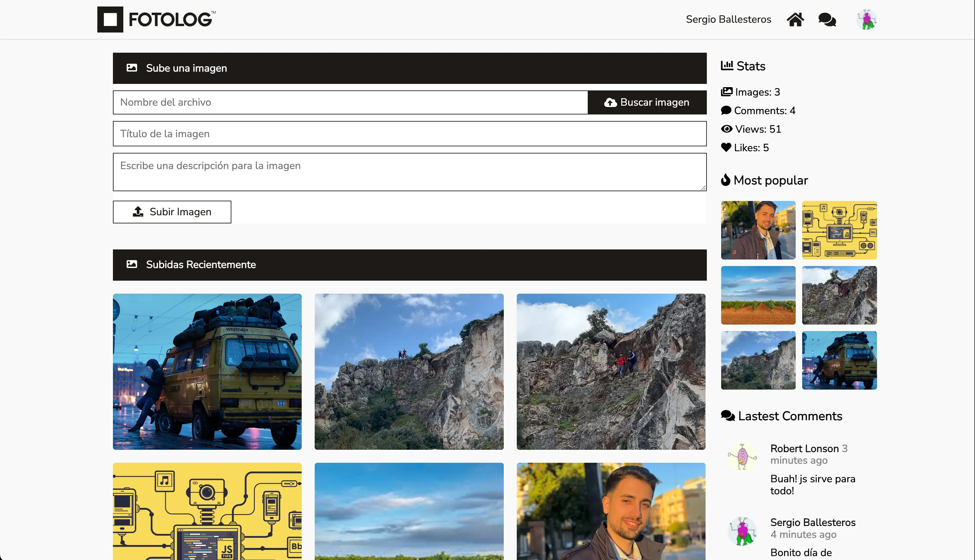Click the user avatar in top bar
Viewport: 975px width, 560px height.
(866, 19)
